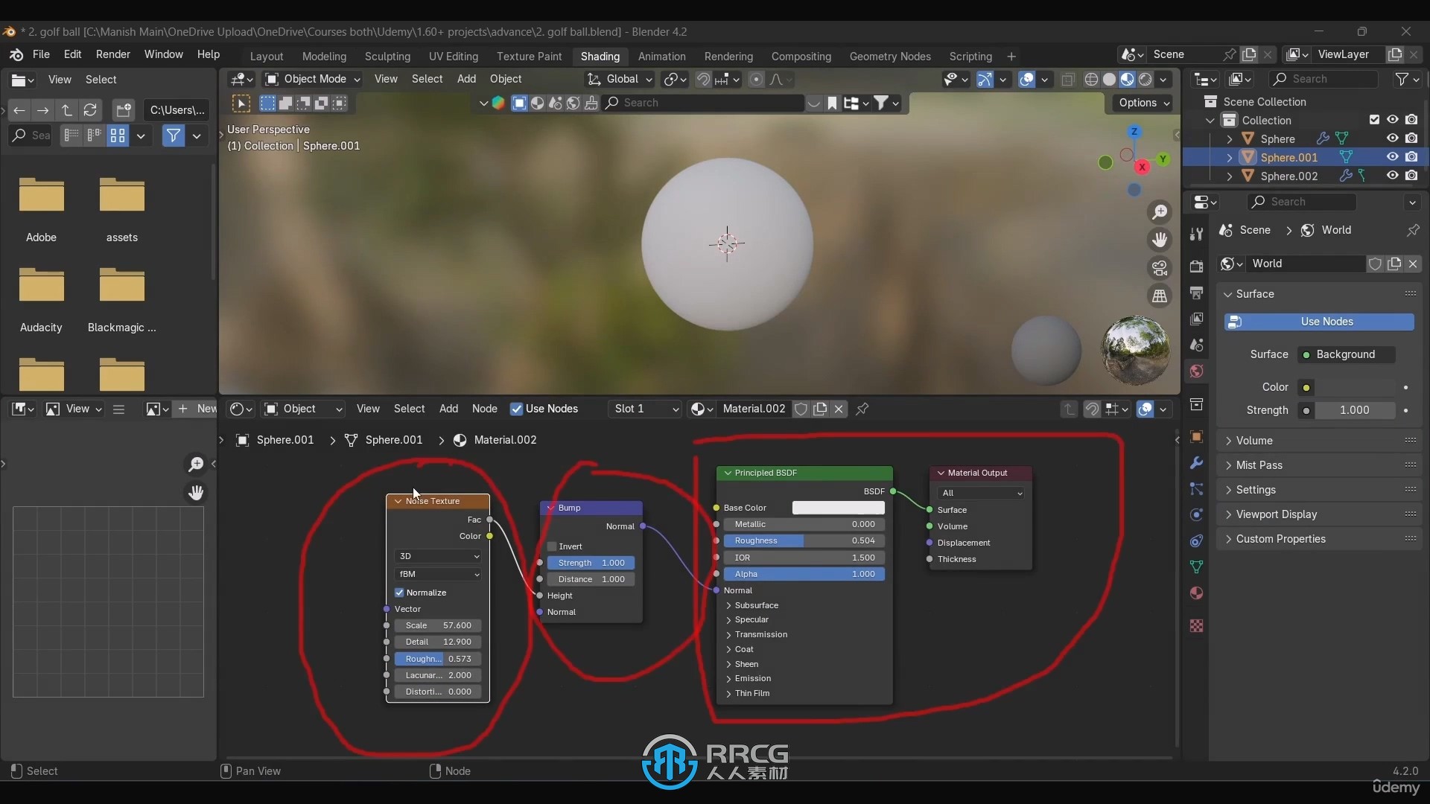Click the Shading workspace tab

tap(600, 56)
